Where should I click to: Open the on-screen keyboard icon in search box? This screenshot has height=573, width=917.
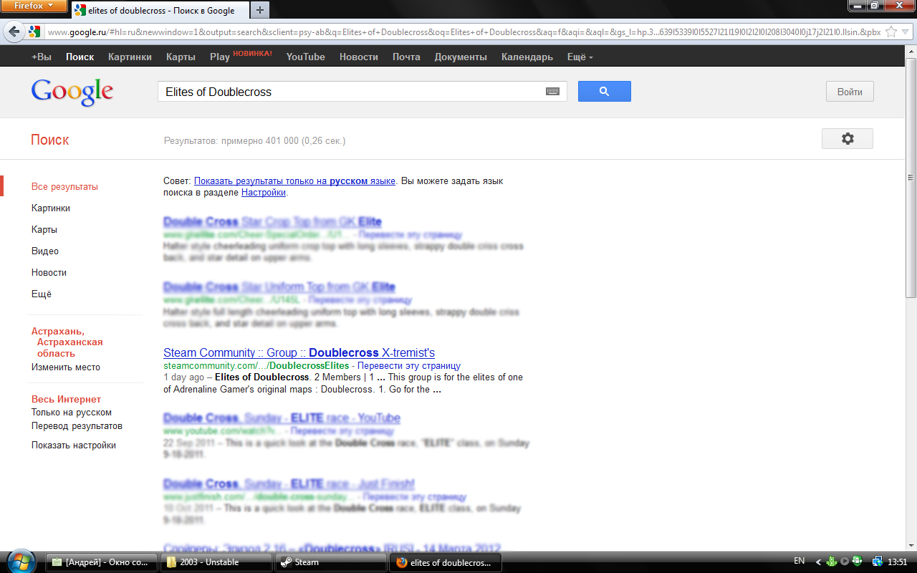click(x=552, y=92)
